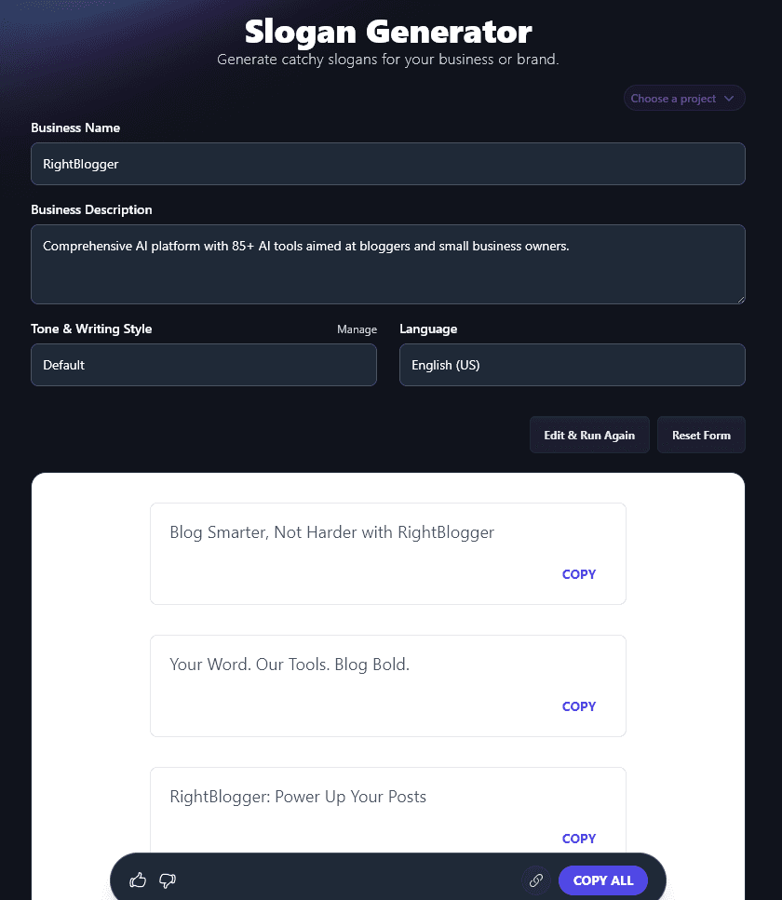The height and width of the screenshot is (900, 782).
Task: Click the share link icon near Copy All
Action: pos(535,880)
